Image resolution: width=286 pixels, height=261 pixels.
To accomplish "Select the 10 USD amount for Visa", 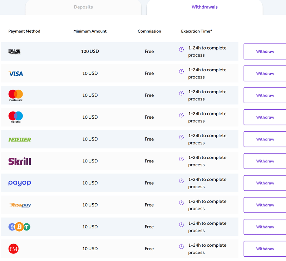I will click(x=90, y=73).
